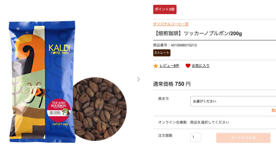Open the オリジナルコーヒー豆 category link

coord(171,24)
